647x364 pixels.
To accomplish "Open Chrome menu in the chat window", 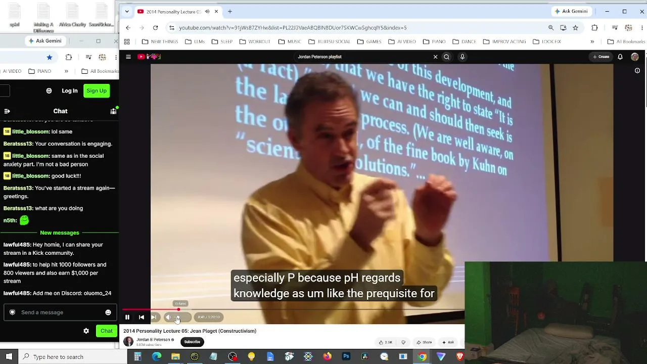I will (x=116, y=57).
